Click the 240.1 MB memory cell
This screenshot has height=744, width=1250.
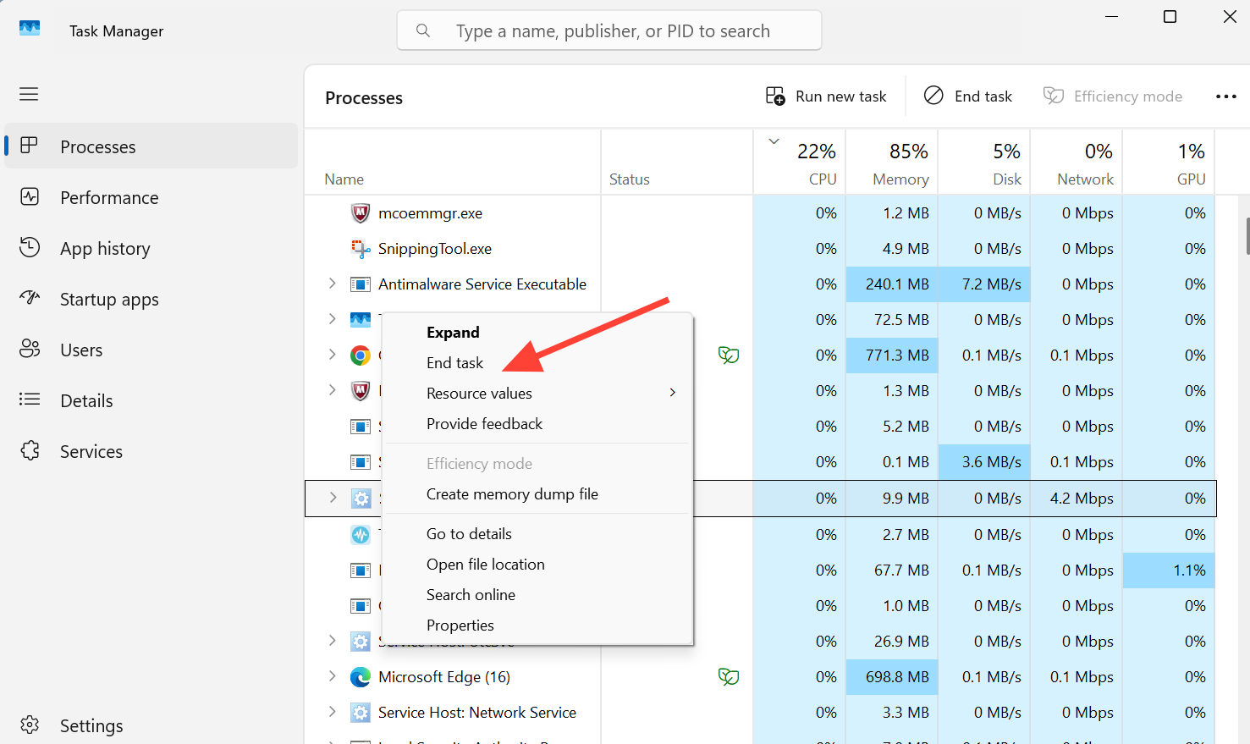(892, 284)
